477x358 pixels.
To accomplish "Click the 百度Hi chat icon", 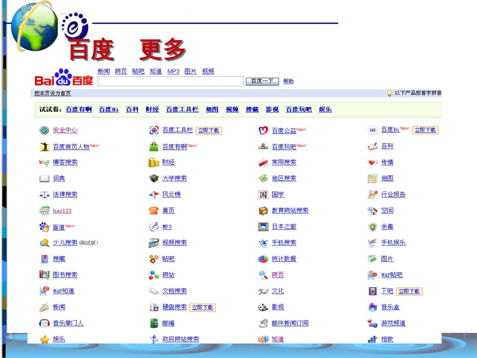I will (x=373, y=131).
